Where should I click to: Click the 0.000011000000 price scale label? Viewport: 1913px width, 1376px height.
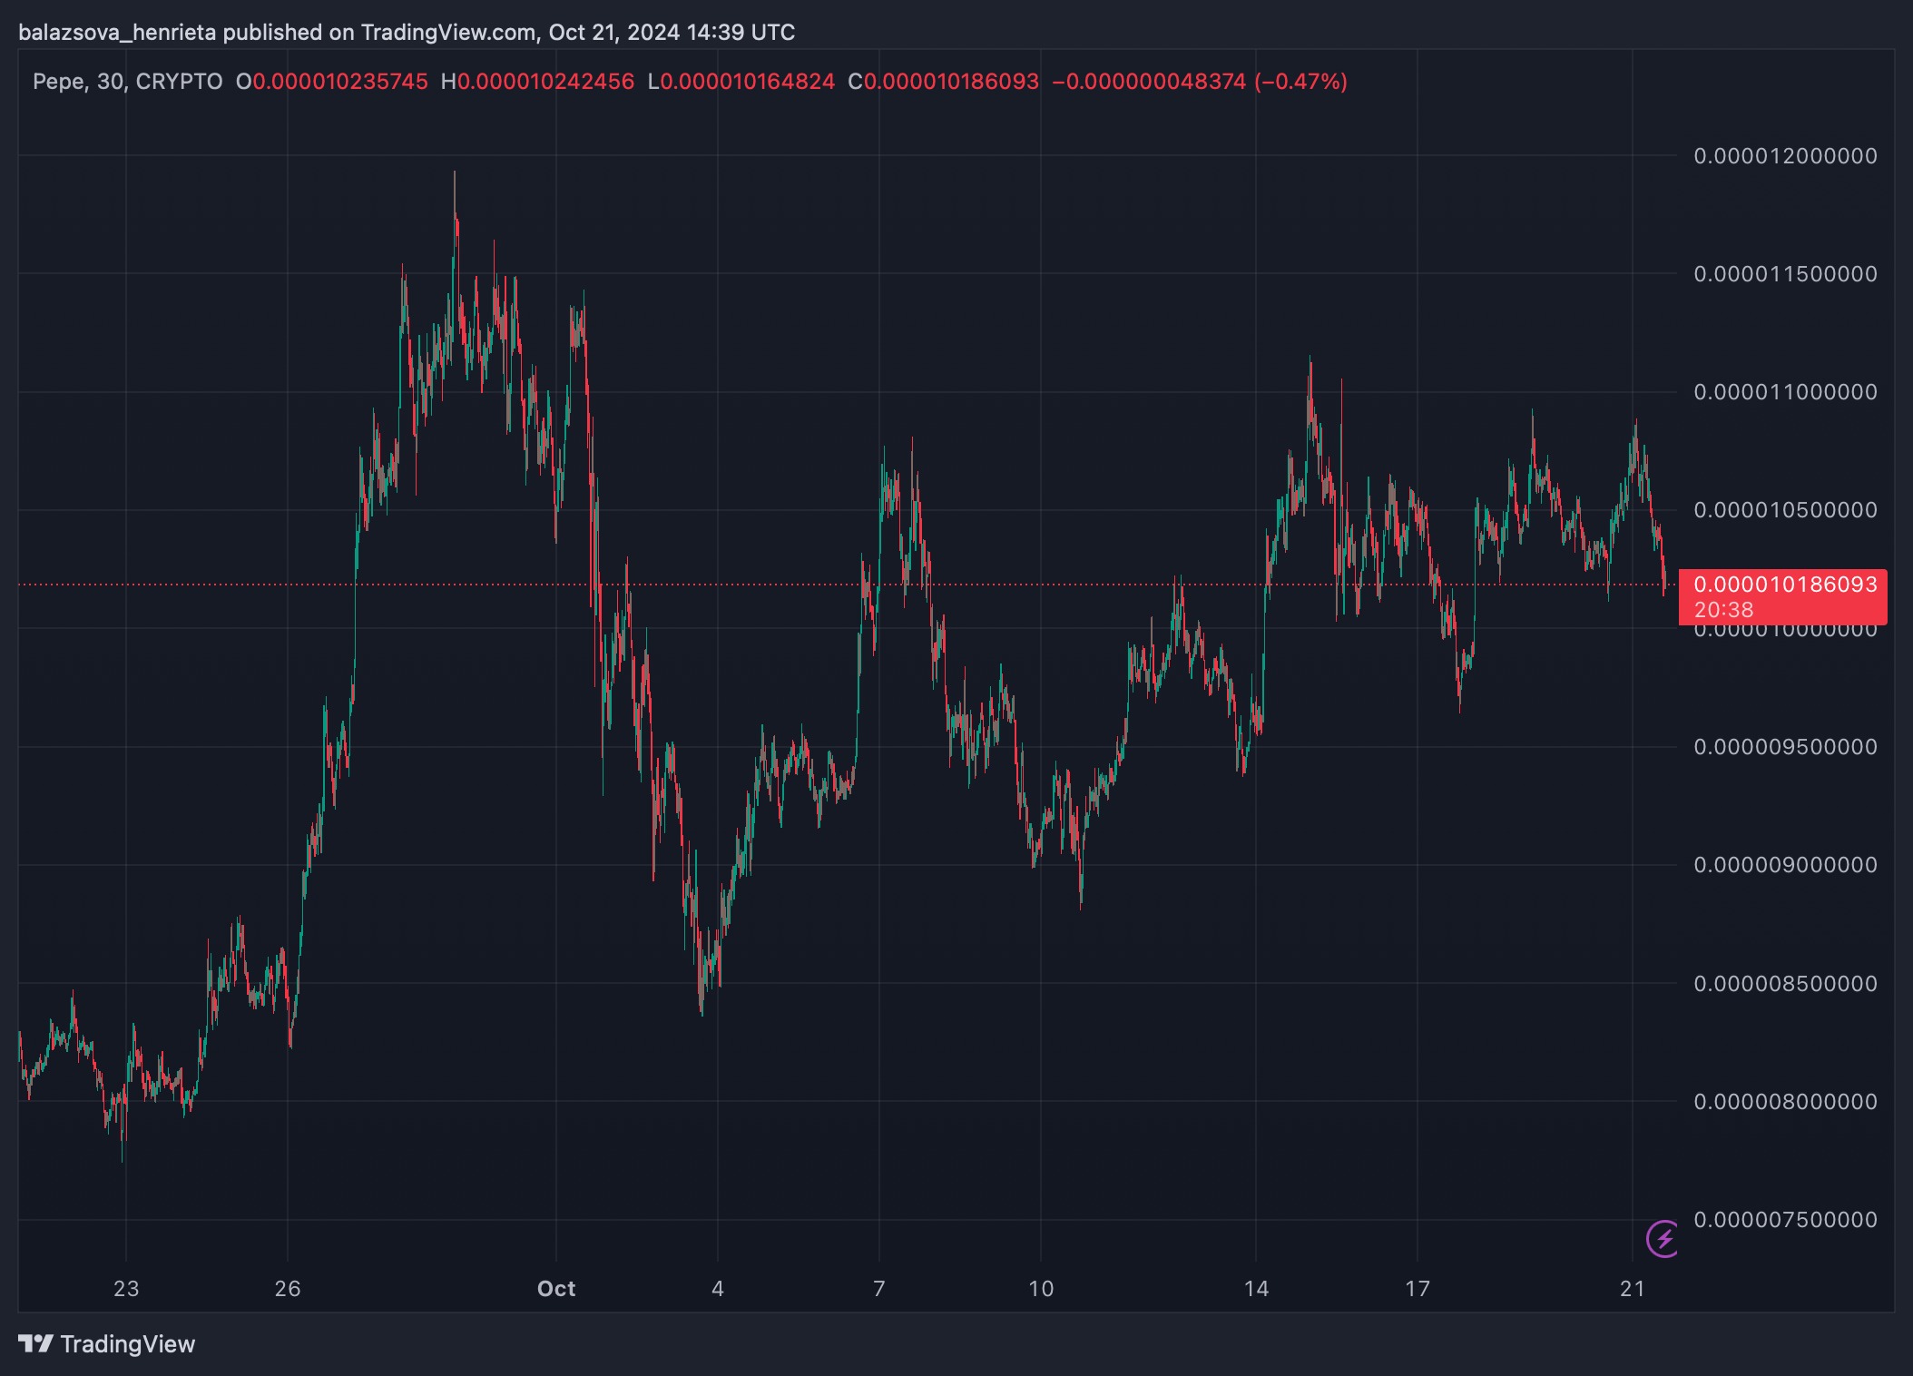coord(1785,392)
